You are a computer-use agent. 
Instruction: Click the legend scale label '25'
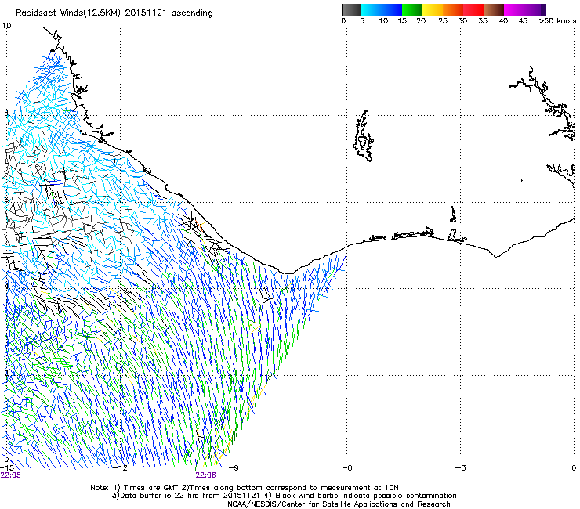coord(443,21)
